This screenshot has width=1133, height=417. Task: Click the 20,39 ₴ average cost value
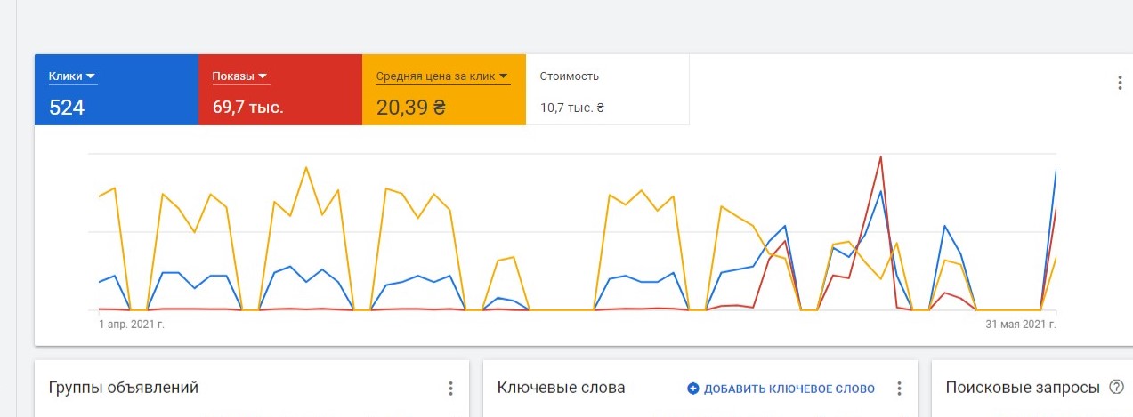pyautogui.click(x=411, y=108)
